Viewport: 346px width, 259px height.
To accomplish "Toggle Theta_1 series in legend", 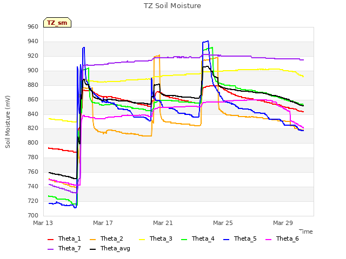I will pyautogui.click(x=64, y=238).
